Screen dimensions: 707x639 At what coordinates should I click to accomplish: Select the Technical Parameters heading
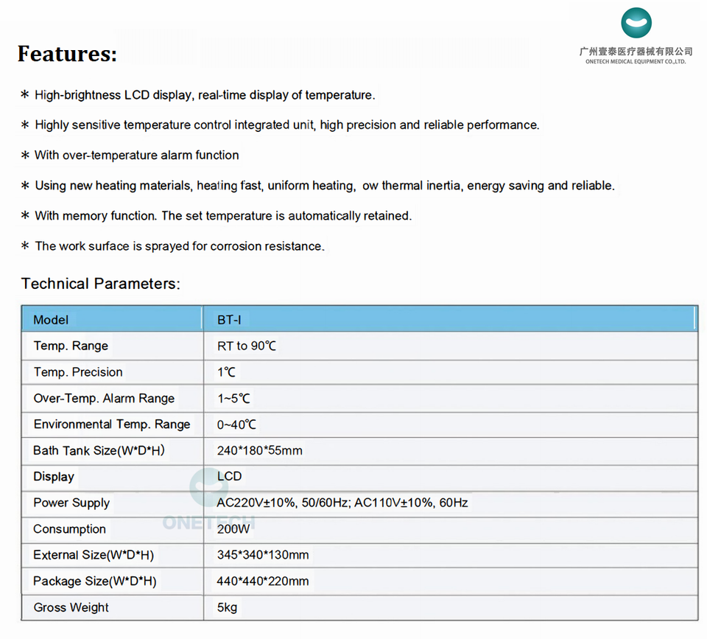(x=100, y=284)
